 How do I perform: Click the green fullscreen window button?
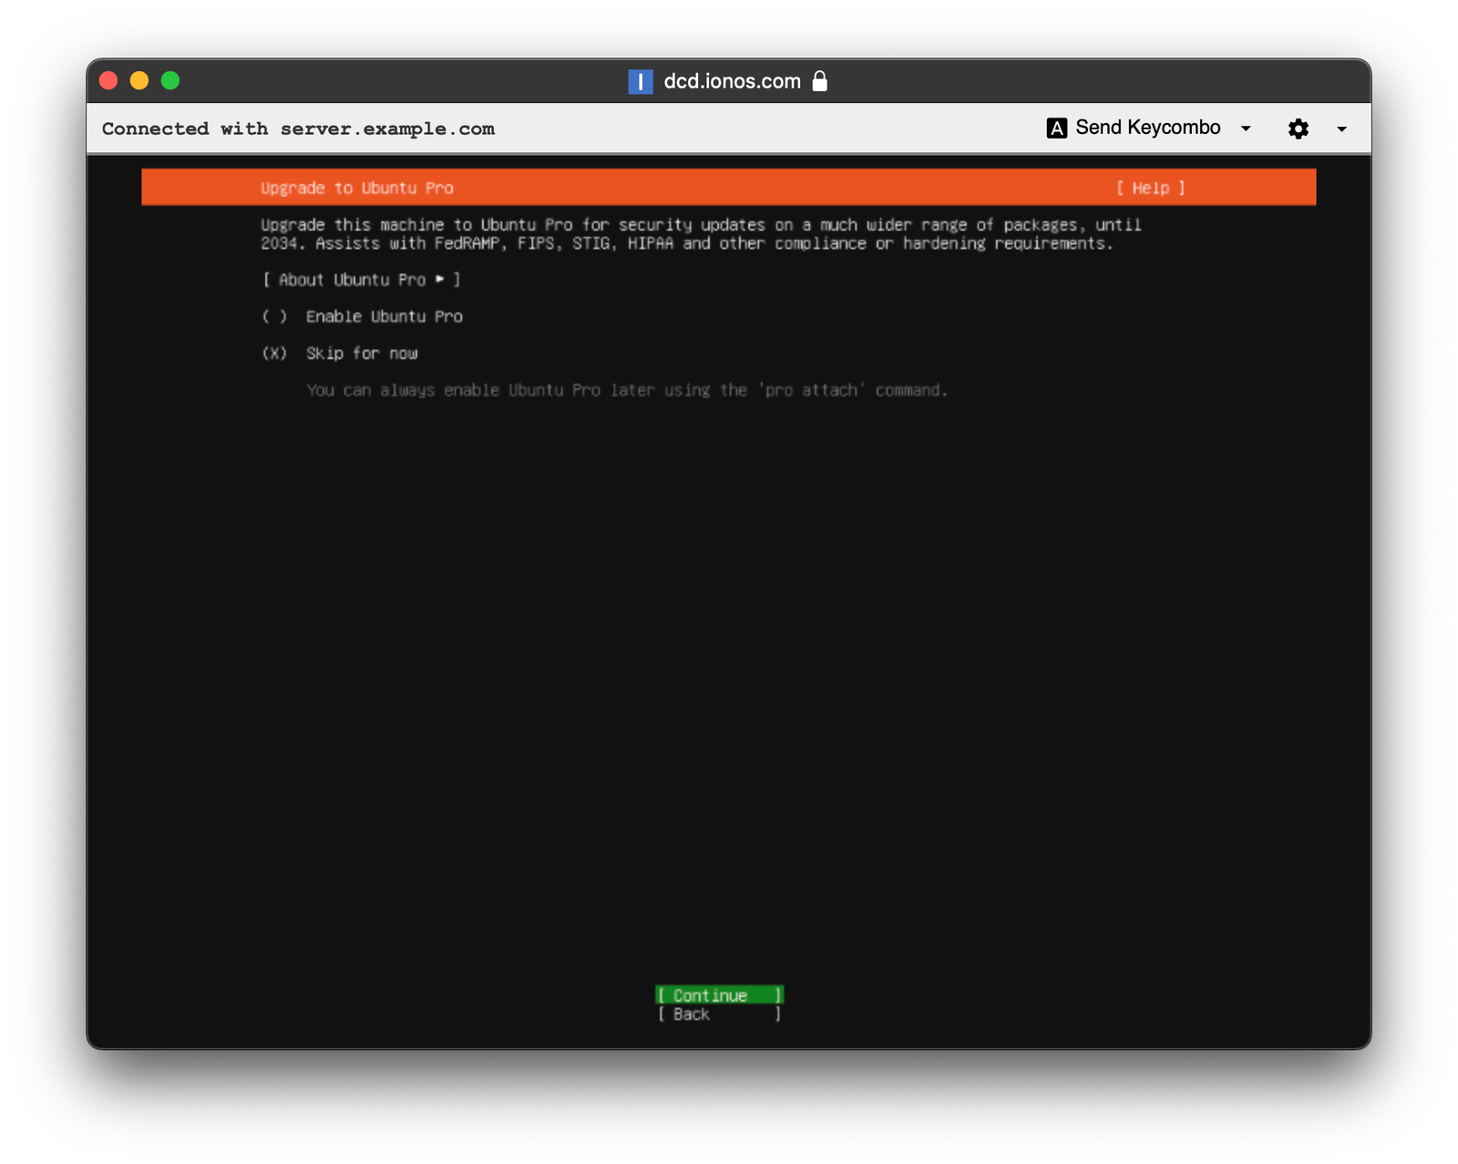click(170, 80)
